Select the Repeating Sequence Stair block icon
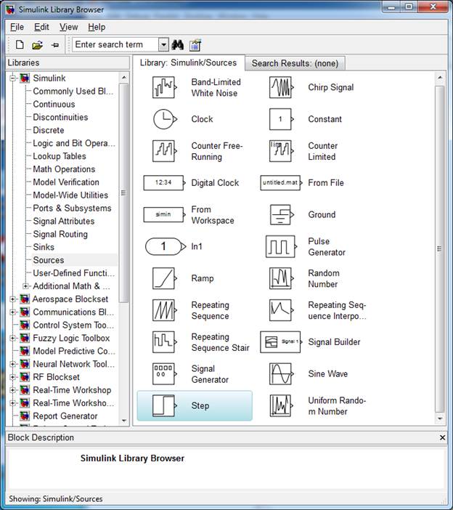The width and height of the screenshot is (453, 510). [x=165, y=342]
